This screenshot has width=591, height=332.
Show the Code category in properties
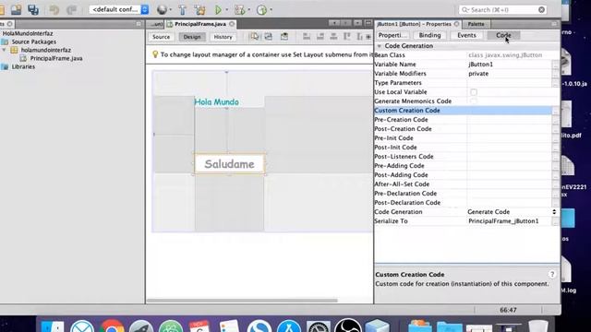coord(503,35)
